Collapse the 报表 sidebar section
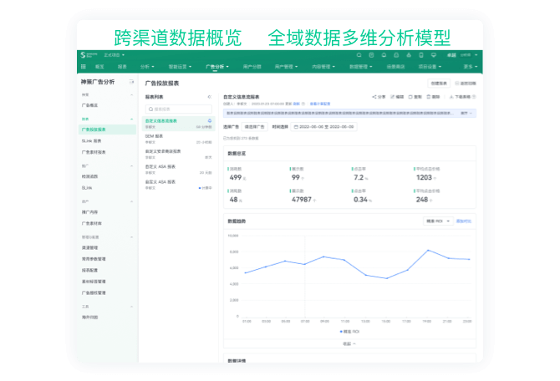 click(131, 119)
